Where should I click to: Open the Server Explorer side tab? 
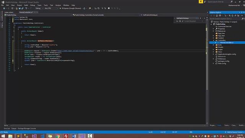click(2, 16)
